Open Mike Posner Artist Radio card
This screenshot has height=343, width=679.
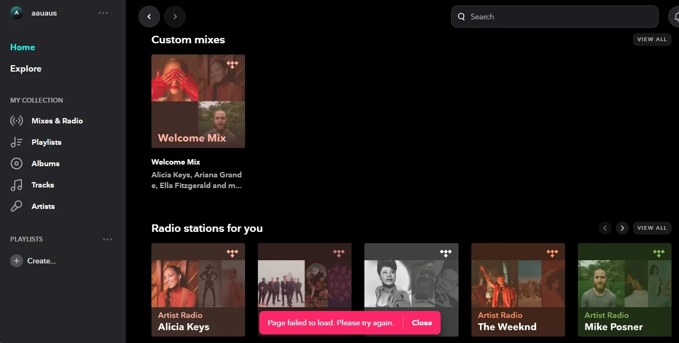(x=624, y=290)
